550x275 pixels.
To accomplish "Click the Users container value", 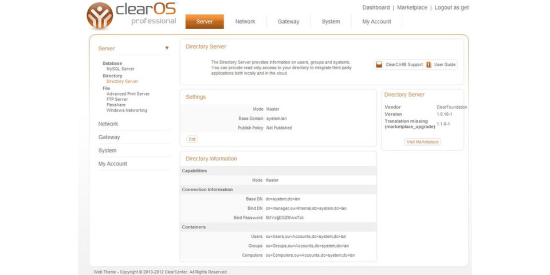I will point(307,237).
